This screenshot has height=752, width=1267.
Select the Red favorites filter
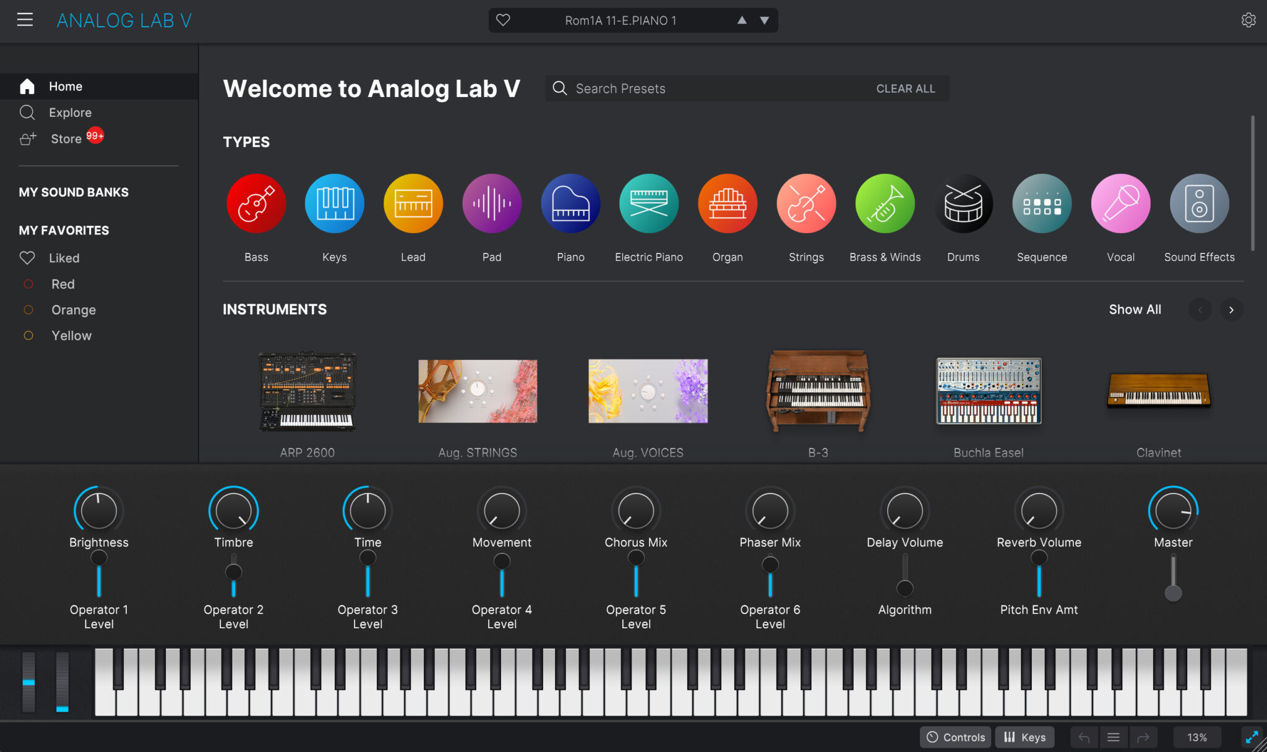tap(62, 284)
